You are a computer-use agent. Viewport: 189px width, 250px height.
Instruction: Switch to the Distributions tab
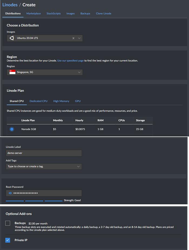pos(13,14)
